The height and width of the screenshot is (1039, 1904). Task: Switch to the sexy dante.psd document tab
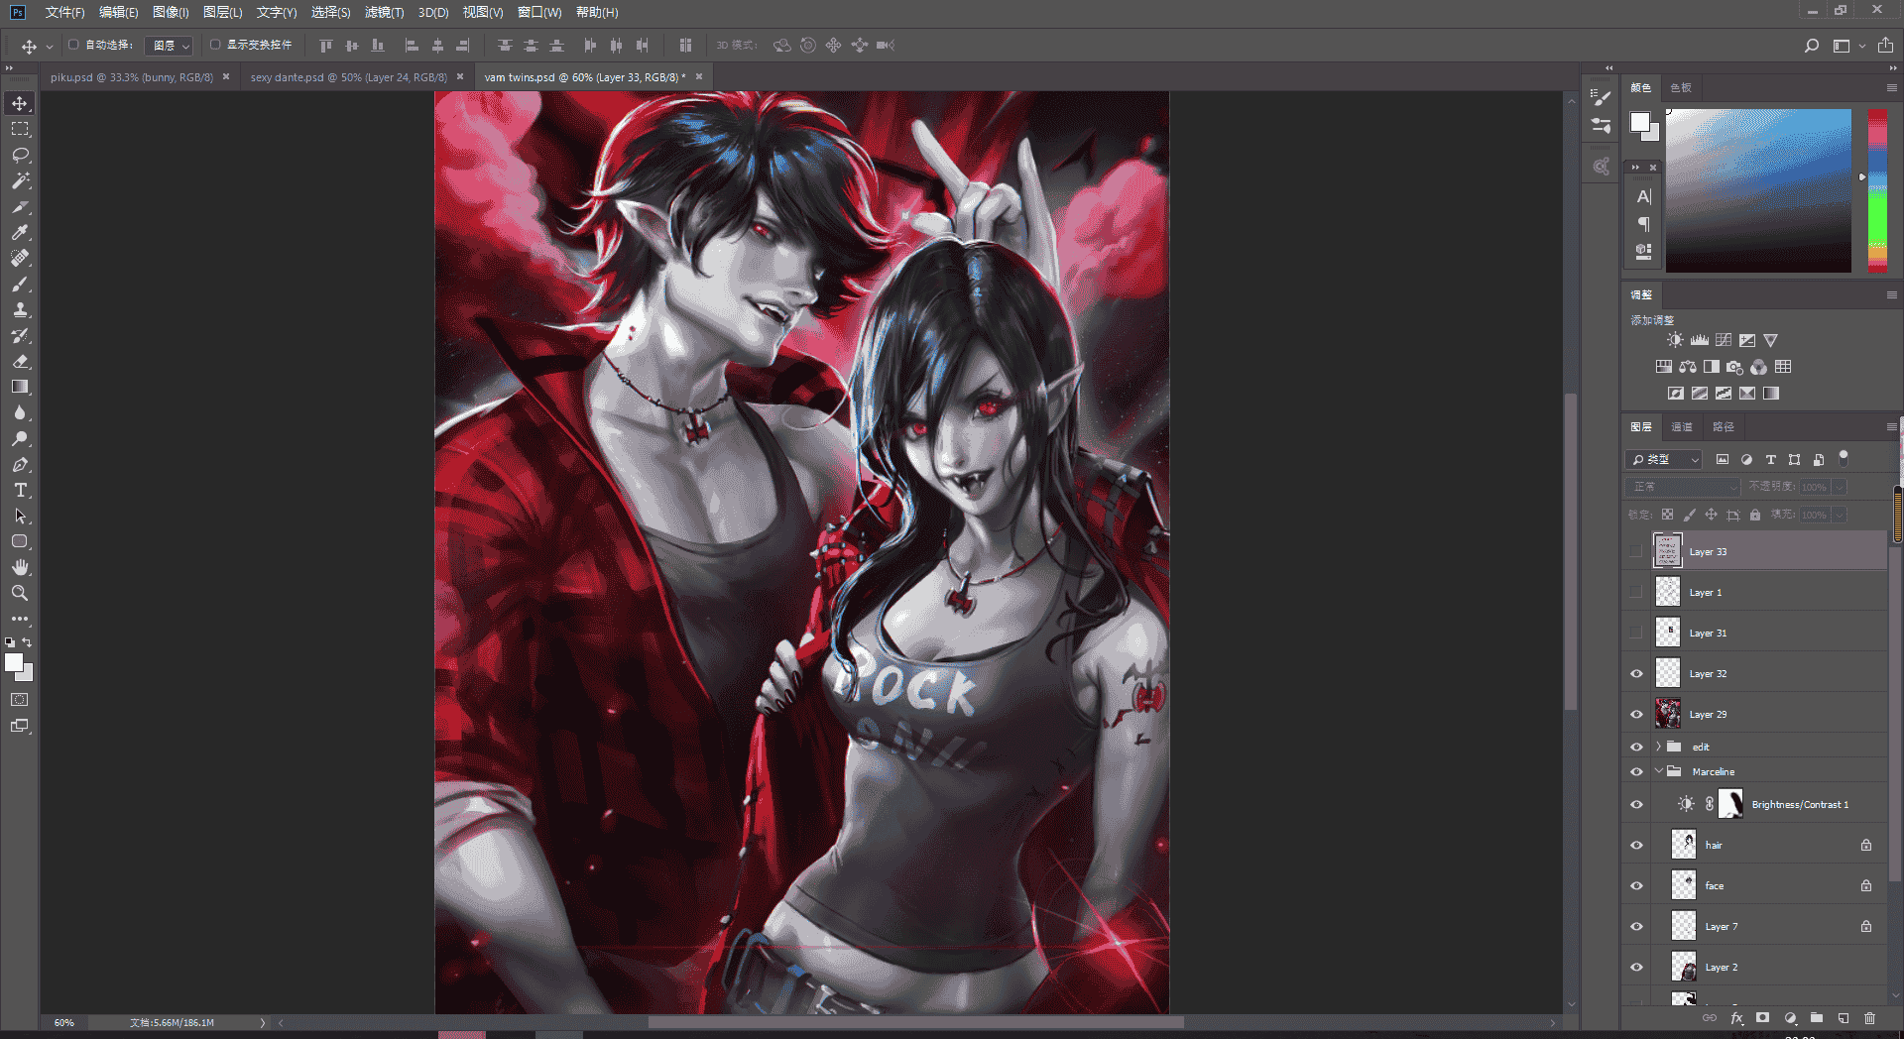click(348, 77)
